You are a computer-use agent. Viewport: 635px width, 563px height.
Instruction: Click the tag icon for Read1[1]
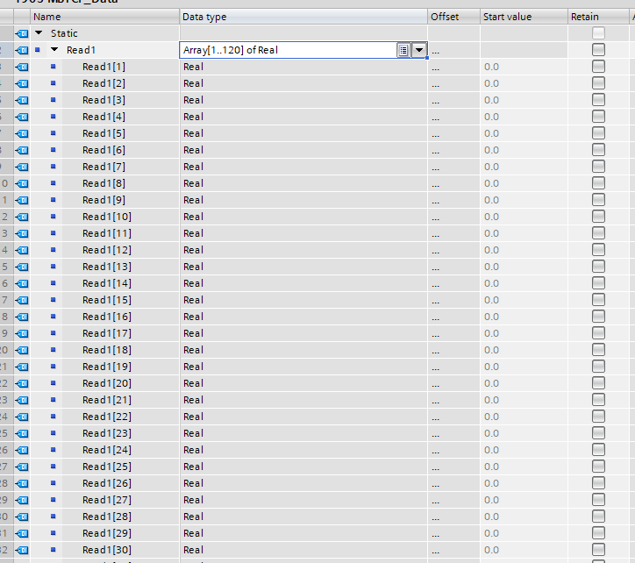(22, 67)
